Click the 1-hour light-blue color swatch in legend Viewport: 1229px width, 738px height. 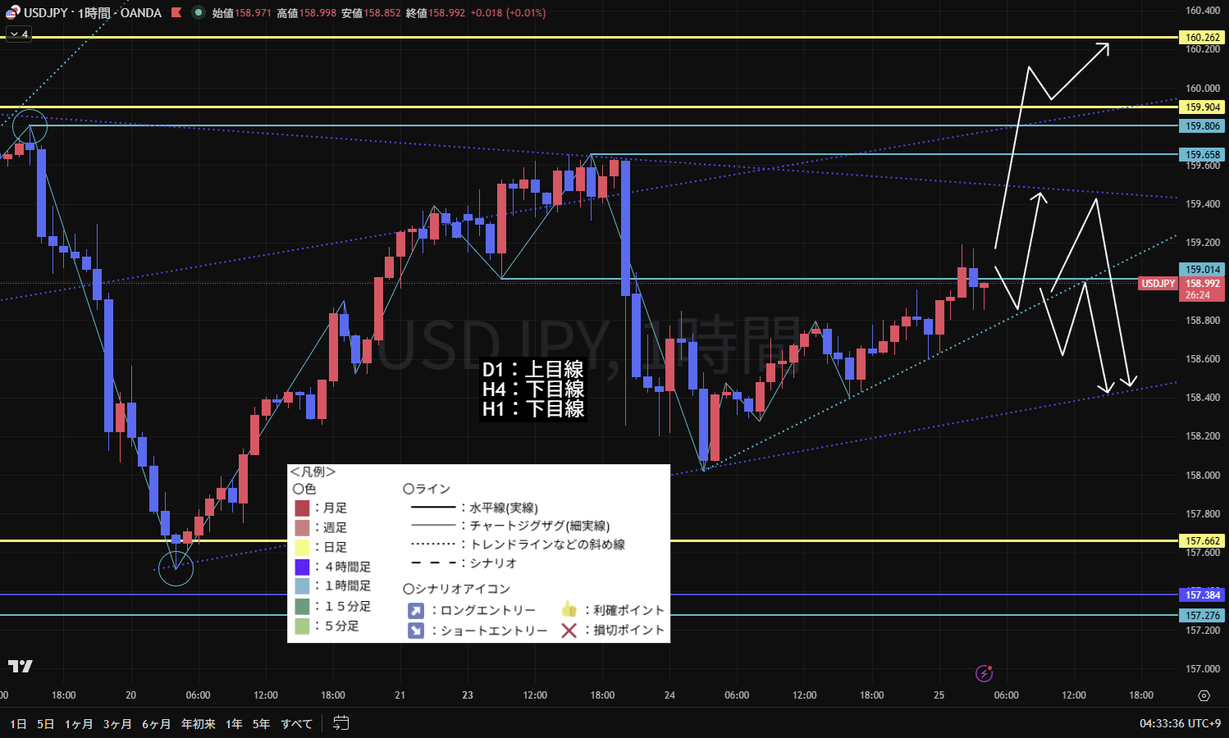(302, 586)
